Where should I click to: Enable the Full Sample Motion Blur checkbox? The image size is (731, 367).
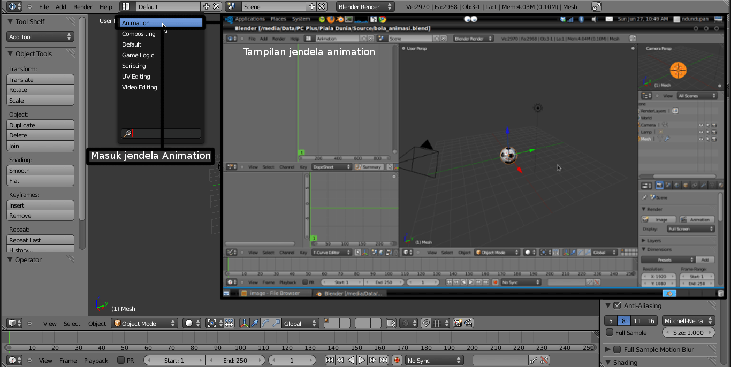click(617, 350)
